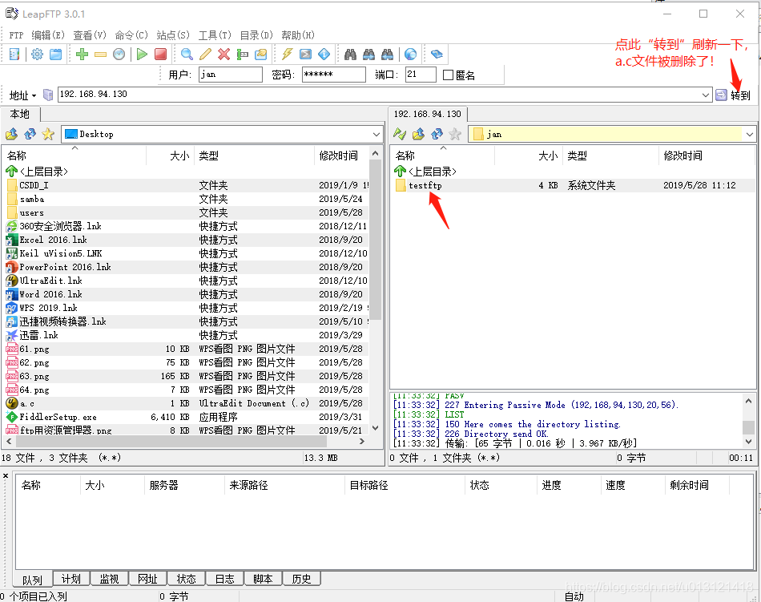Switch to the 日志 bottom tab
Viewport: 761px width, 602px height.
(x=225, y=579)
